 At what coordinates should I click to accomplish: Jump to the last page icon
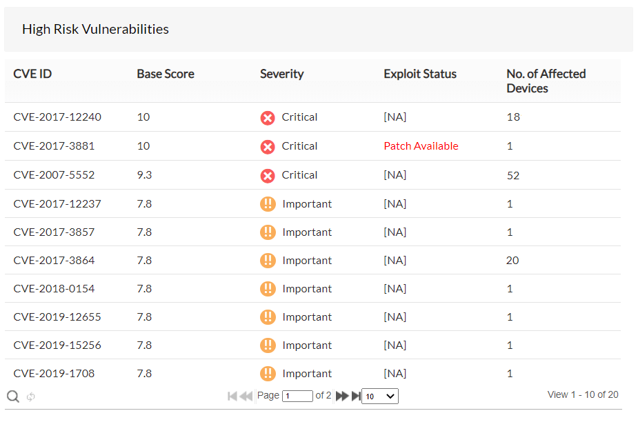point(356,396)
